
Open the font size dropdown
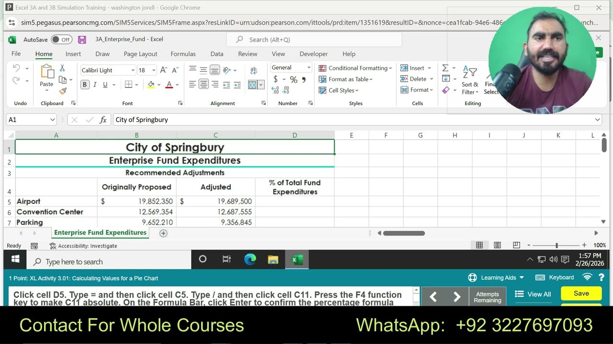153,70
